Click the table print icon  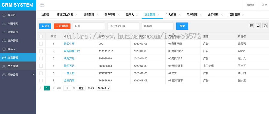point(265,26)
